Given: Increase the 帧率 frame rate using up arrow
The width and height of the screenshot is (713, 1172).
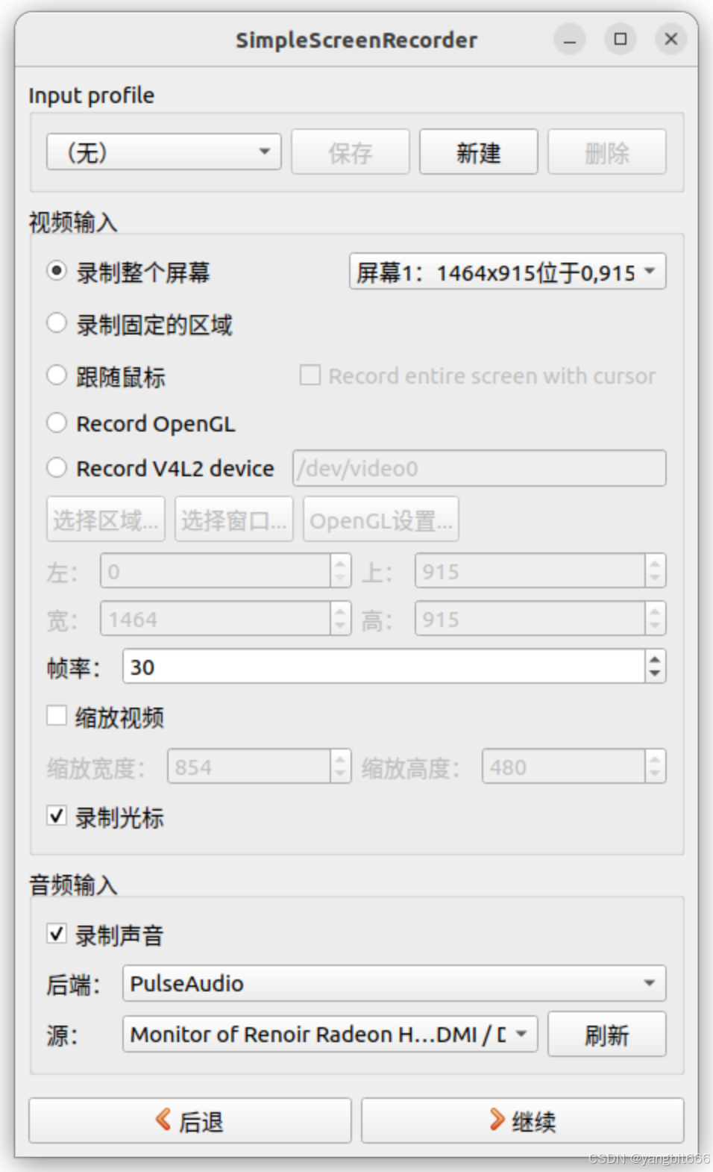Looking at the screenshot, I should click(655, 659).
